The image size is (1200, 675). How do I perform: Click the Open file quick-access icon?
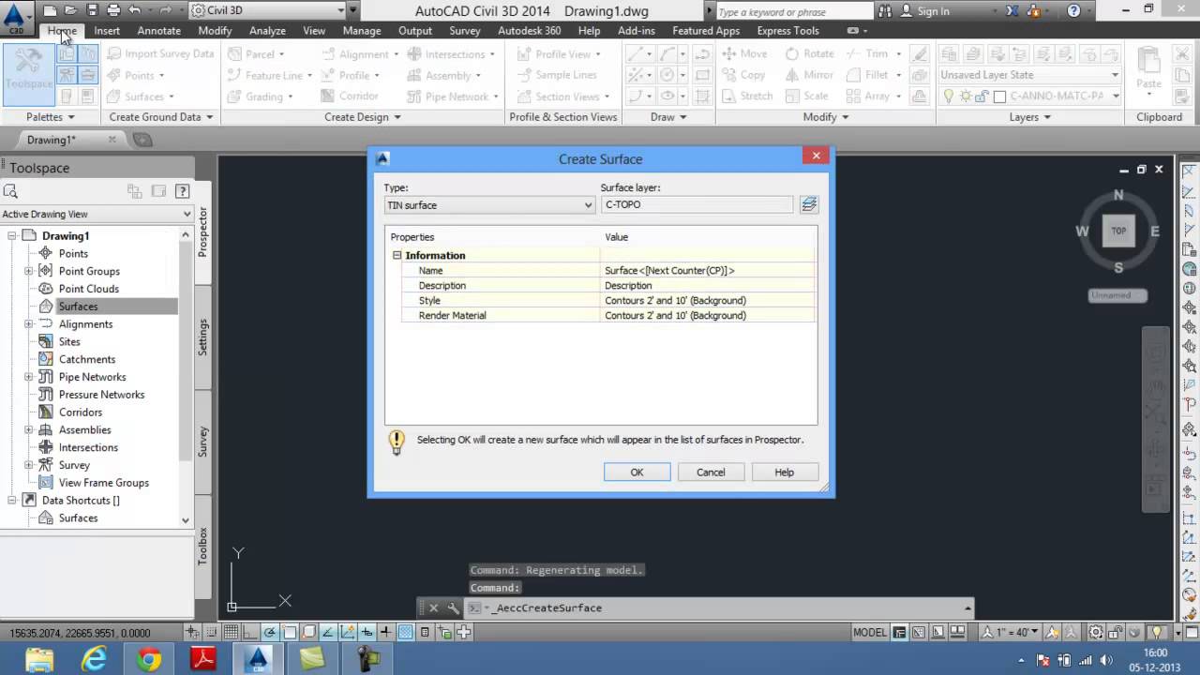70,11
